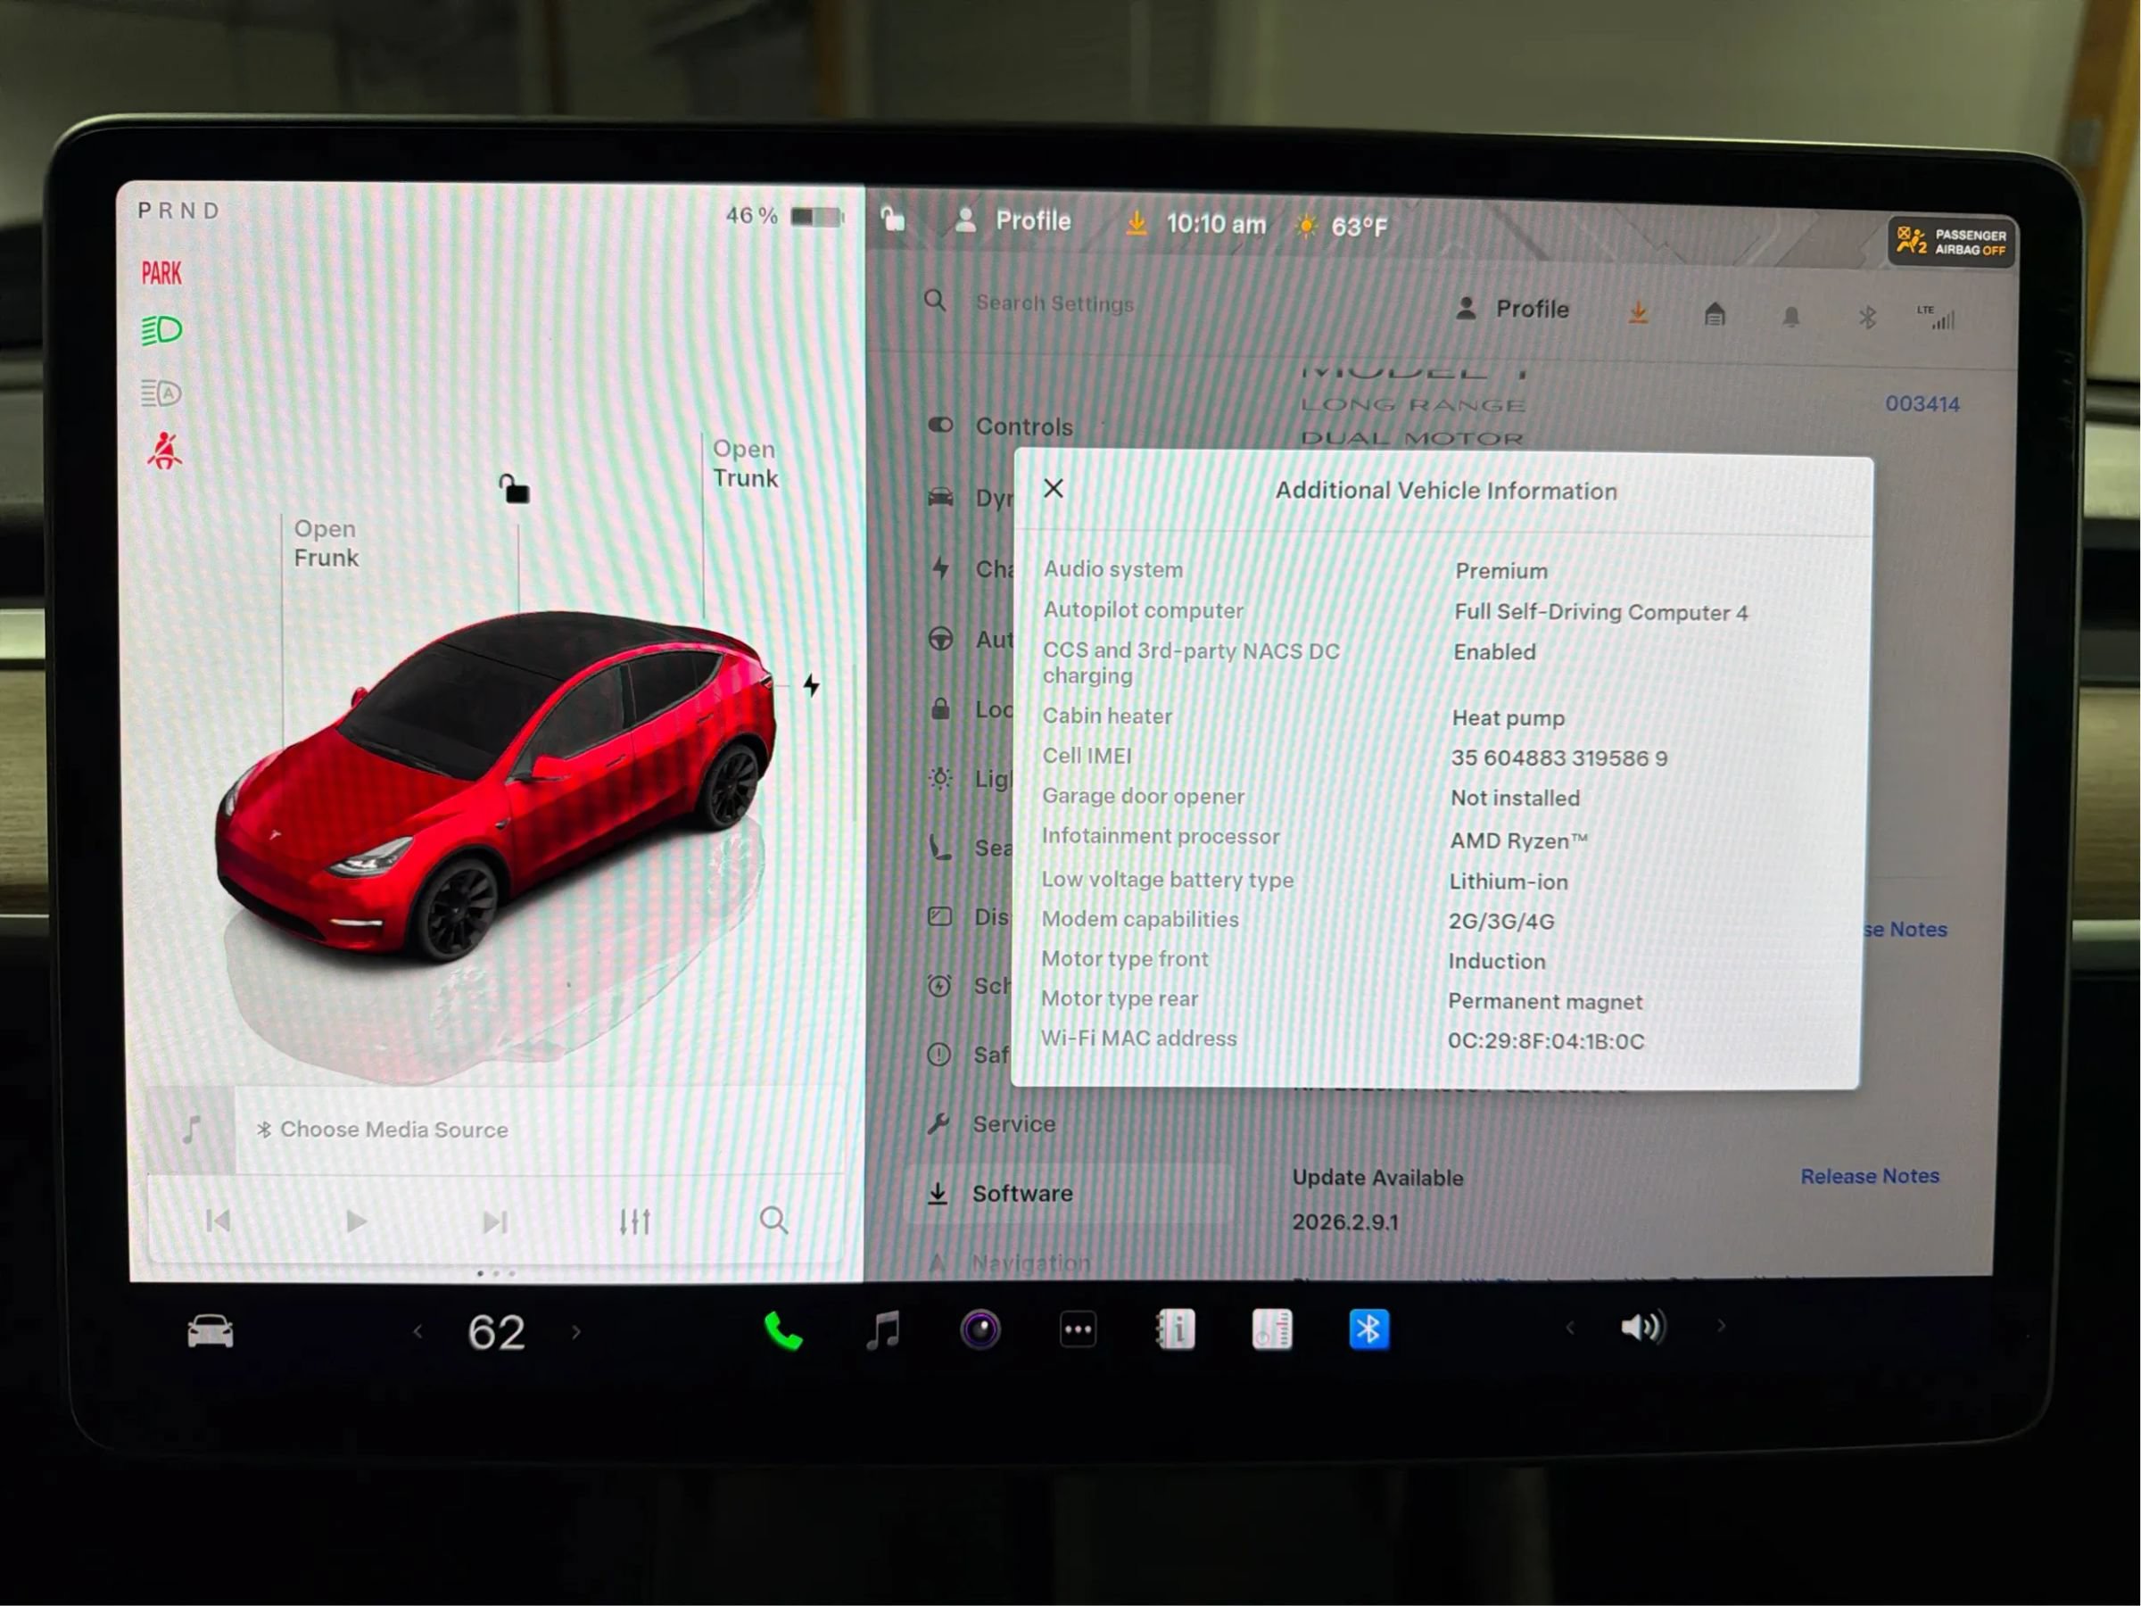The image size is (2141, 1606).
Task: Increase cabin temperature with right chevron
Action: coord(577,1332)
